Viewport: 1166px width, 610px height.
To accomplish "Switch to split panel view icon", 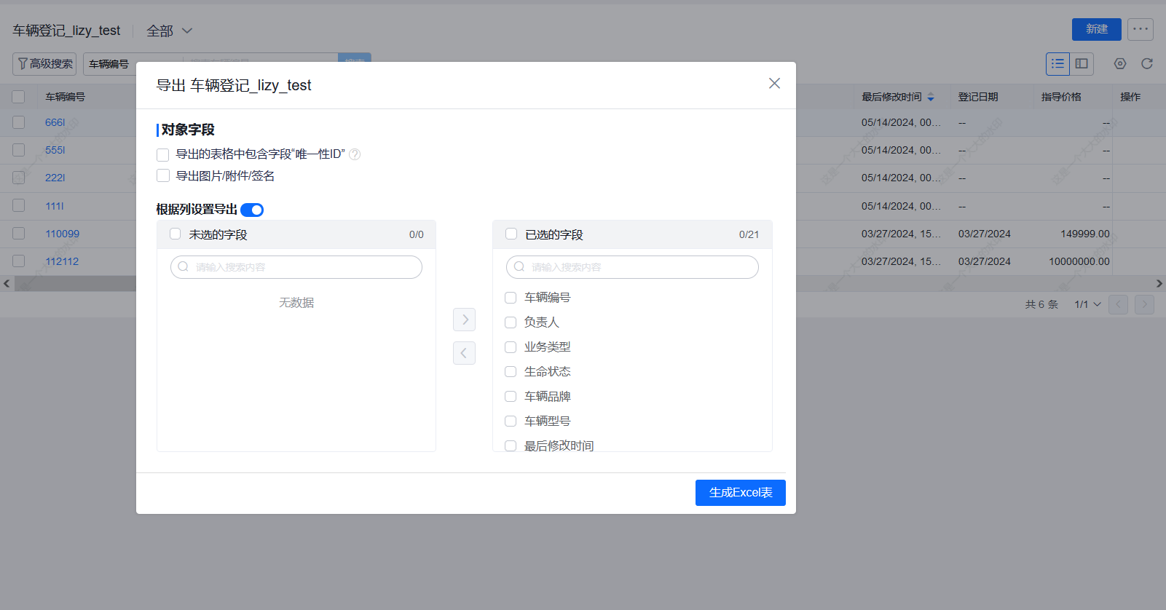I will coord(1082,64).
